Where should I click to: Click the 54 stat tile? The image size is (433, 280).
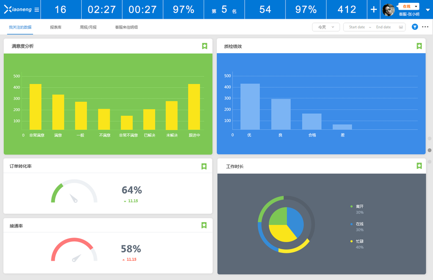pyautogui.click(x=265, y=9)
